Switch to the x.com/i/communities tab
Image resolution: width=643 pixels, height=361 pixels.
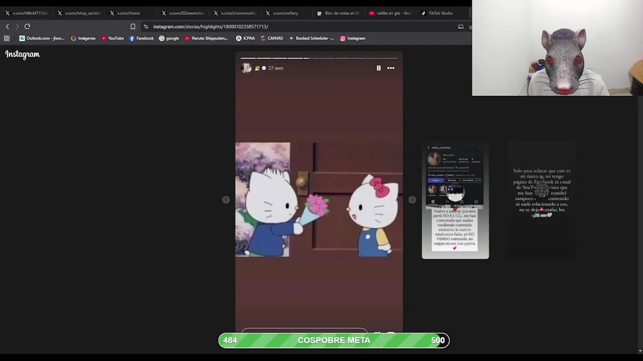pyautogui.click(x=235, y=13)
